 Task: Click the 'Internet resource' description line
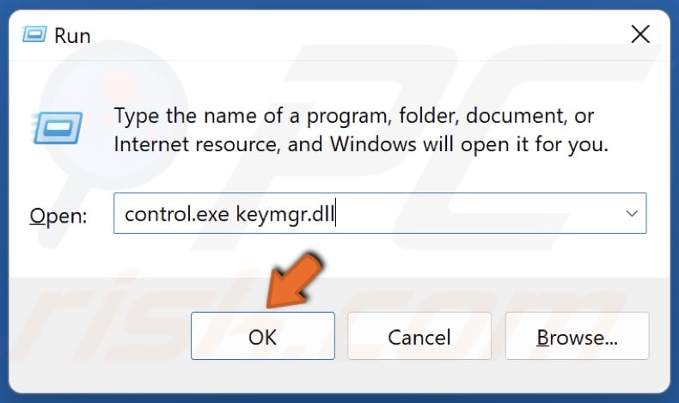coord(196,144)
